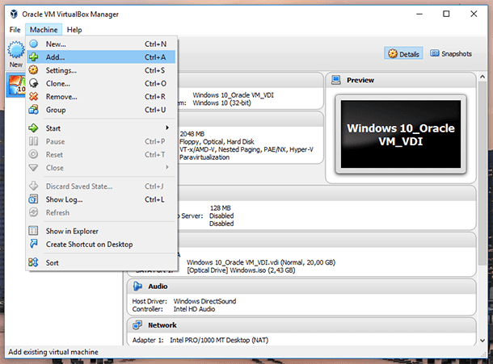Image resolution: width=493 pixels, height=364 pixels.
Task: Select Clone... menu entry
Action: pos(101,84)
